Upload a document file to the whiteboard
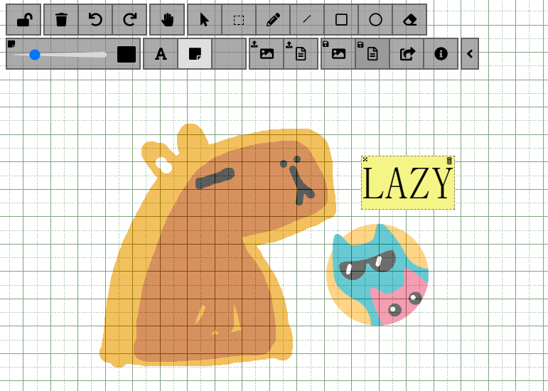Image resolution: width=548 pixels, height=391 pixels. (300, 54)
